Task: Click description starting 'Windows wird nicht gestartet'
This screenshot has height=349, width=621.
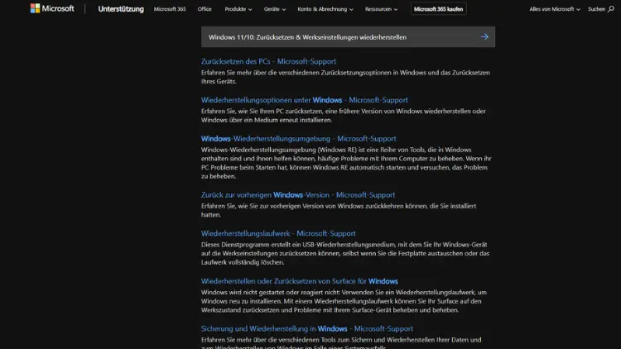Action: (344, 301)
